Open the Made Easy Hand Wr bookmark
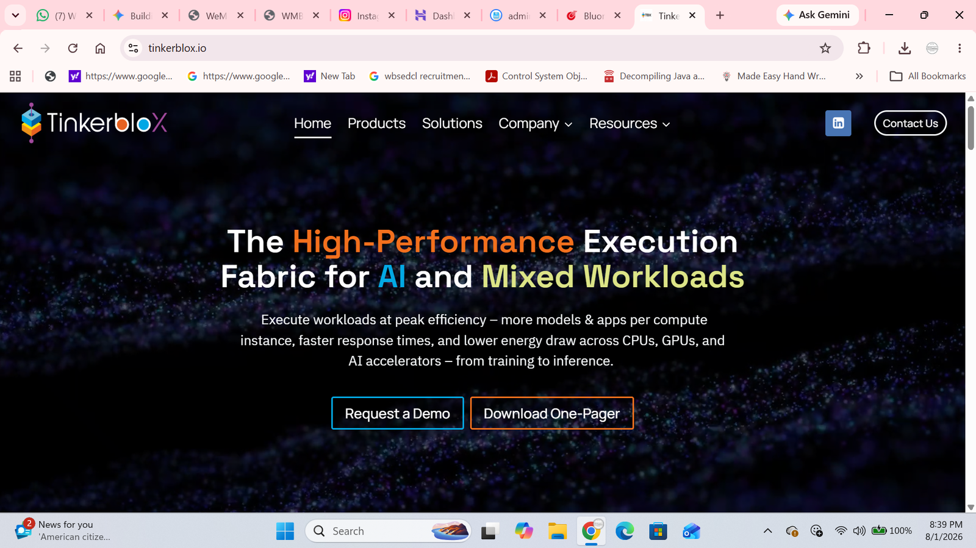976x548 pixels. tap(773, 76)
